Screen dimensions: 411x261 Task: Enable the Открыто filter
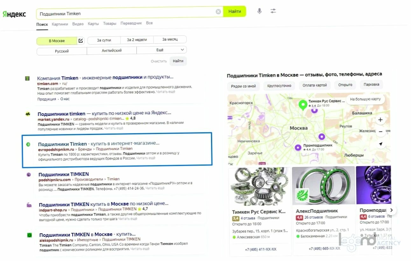345,85
